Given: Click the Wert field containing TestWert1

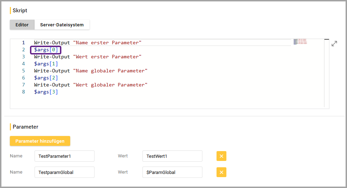Looking at the screenshot, I should [x=172, y=156].
